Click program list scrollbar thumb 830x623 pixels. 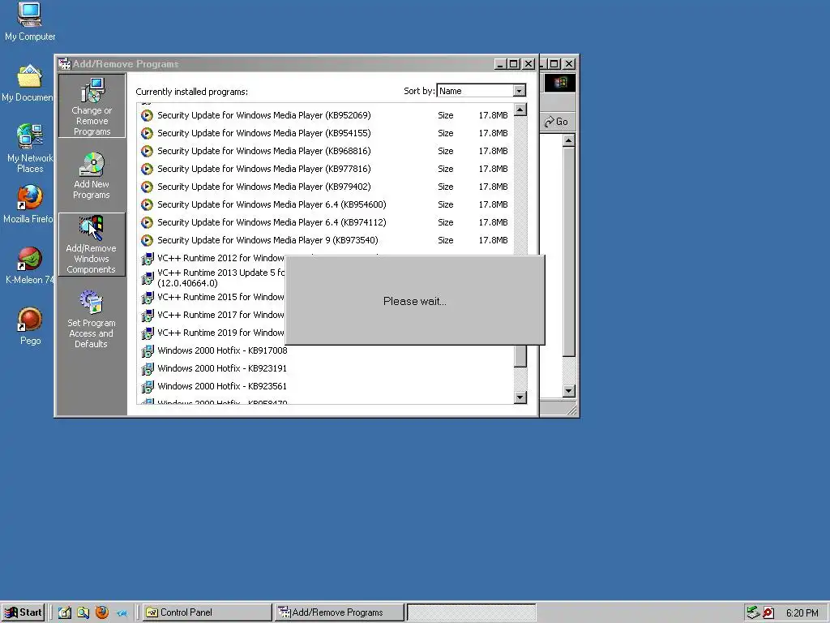tap(520, 356)
